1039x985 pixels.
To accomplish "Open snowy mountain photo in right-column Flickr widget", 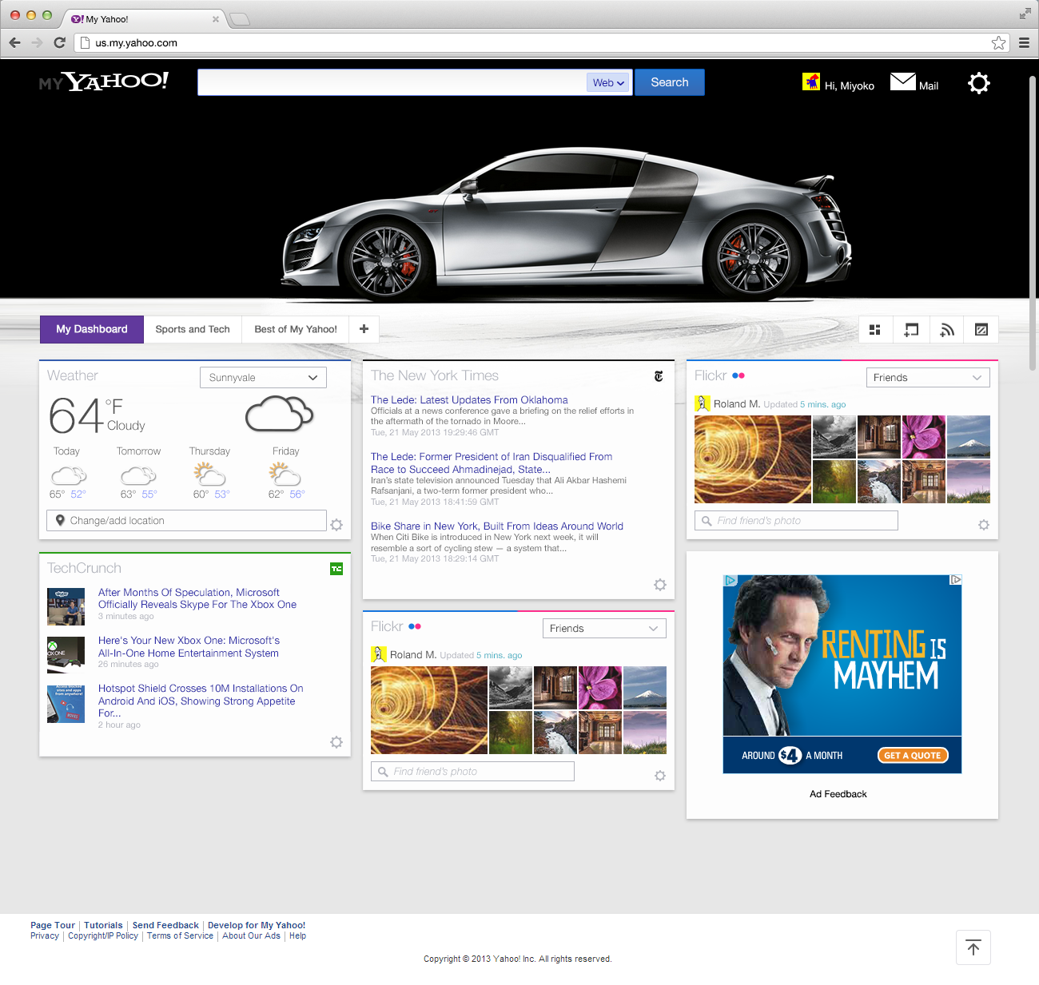I will [x=969, y=437].
